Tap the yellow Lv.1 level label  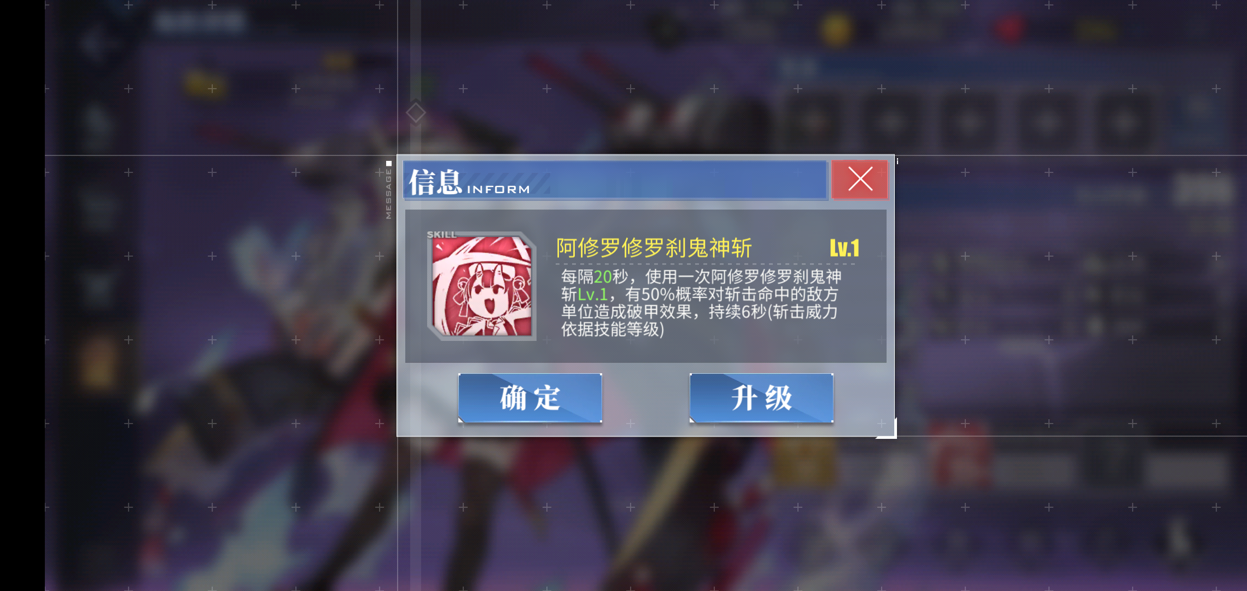[x=844, y=248]
